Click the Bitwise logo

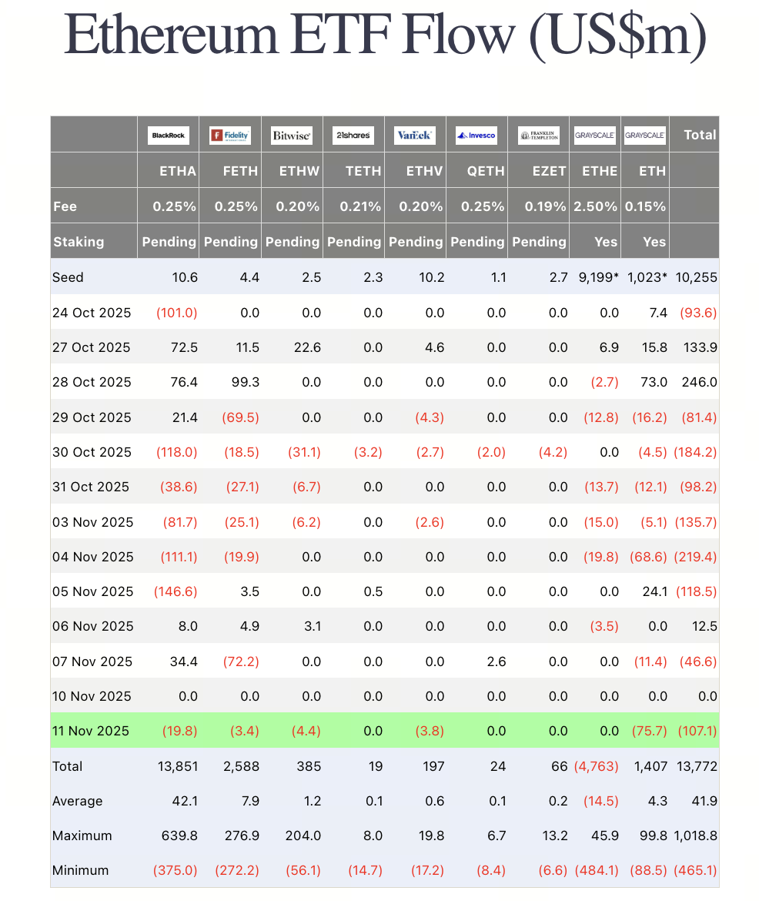point(292,136)
